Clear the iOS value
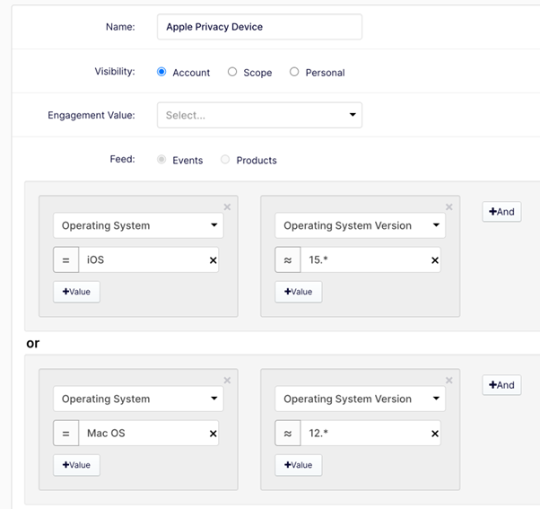The width and height of the screenshot is (540, 509). pyautogui.click(x=213, y=260)
